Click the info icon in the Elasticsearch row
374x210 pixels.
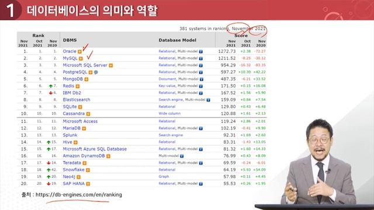click(208, 100)
